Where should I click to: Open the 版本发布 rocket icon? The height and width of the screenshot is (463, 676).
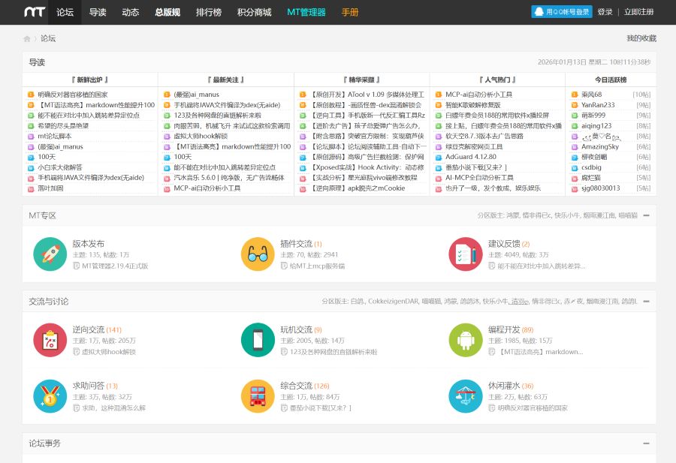tap(50, 254)
